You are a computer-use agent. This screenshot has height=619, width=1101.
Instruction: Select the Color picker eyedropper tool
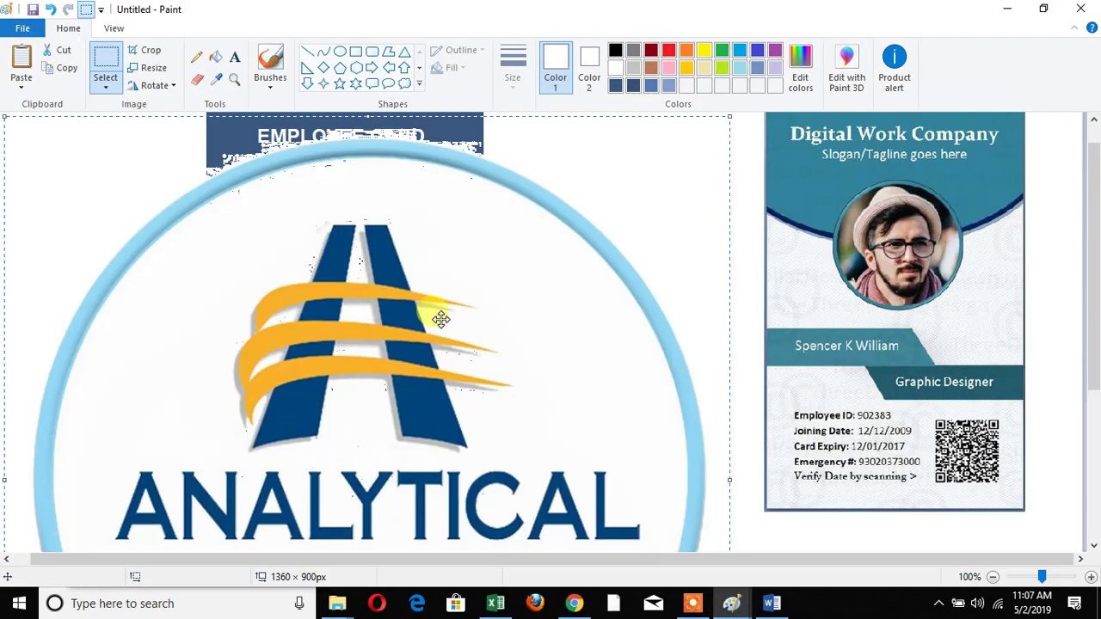click(x=216, y=80)
